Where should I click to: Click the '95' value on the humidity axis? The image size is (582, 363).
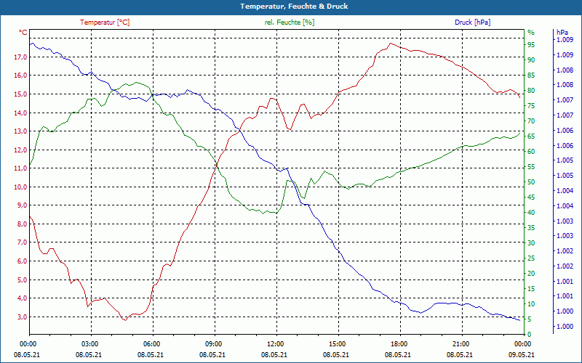point(531,45)
